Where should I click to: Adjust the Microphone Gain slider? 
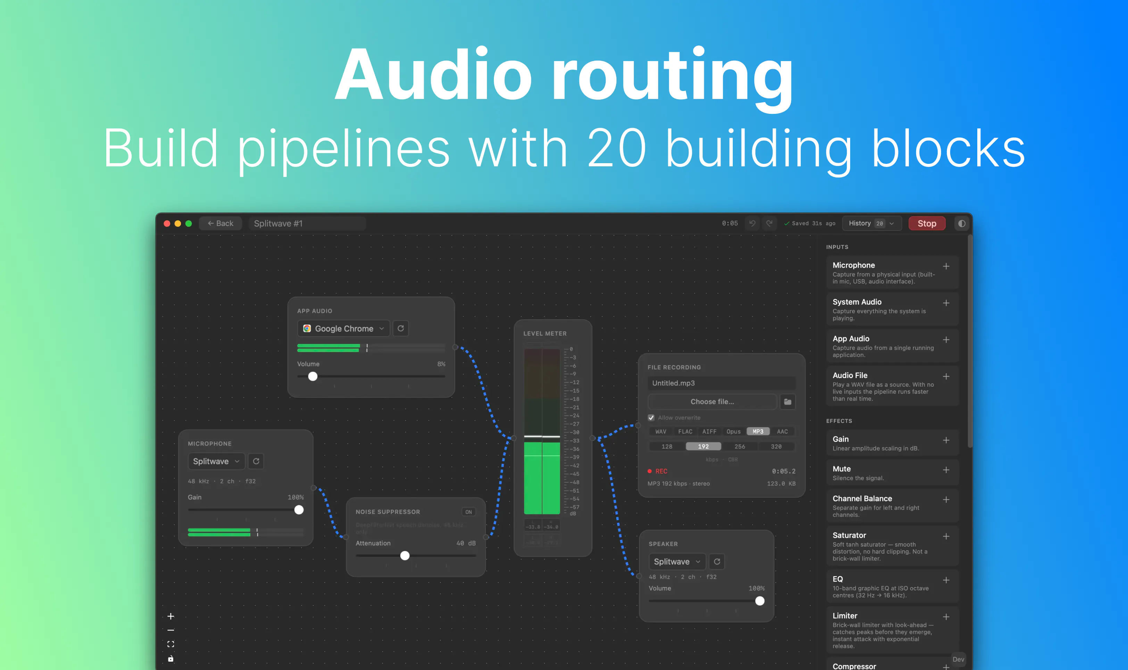point(246,510)
